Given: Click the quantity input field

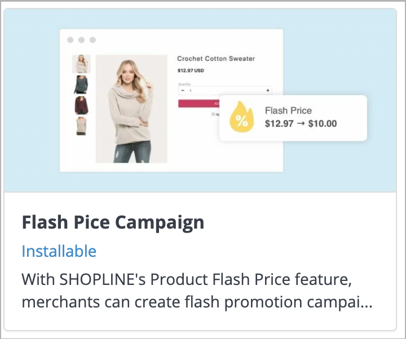Looking at the screenshot, I should coord(225,91).
